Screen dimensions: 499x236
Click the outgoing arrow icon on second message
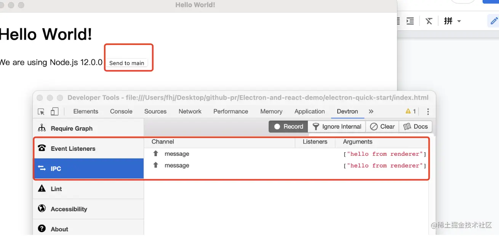coord(155,165)
